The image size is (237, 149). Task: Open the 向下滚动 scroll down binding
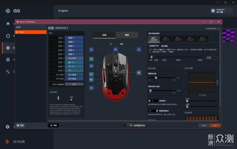[x=74, y=79]
